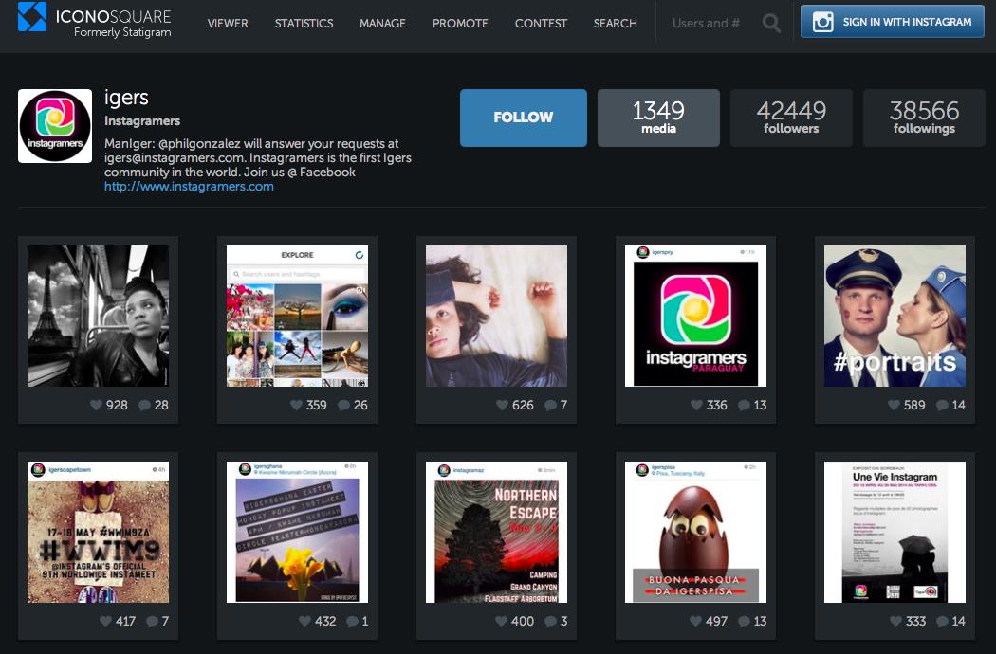Image resolution: width=996 pixels, height=654 pixels.
Task: Click comment icon showing 26 comments
Action: coord(343,405)
